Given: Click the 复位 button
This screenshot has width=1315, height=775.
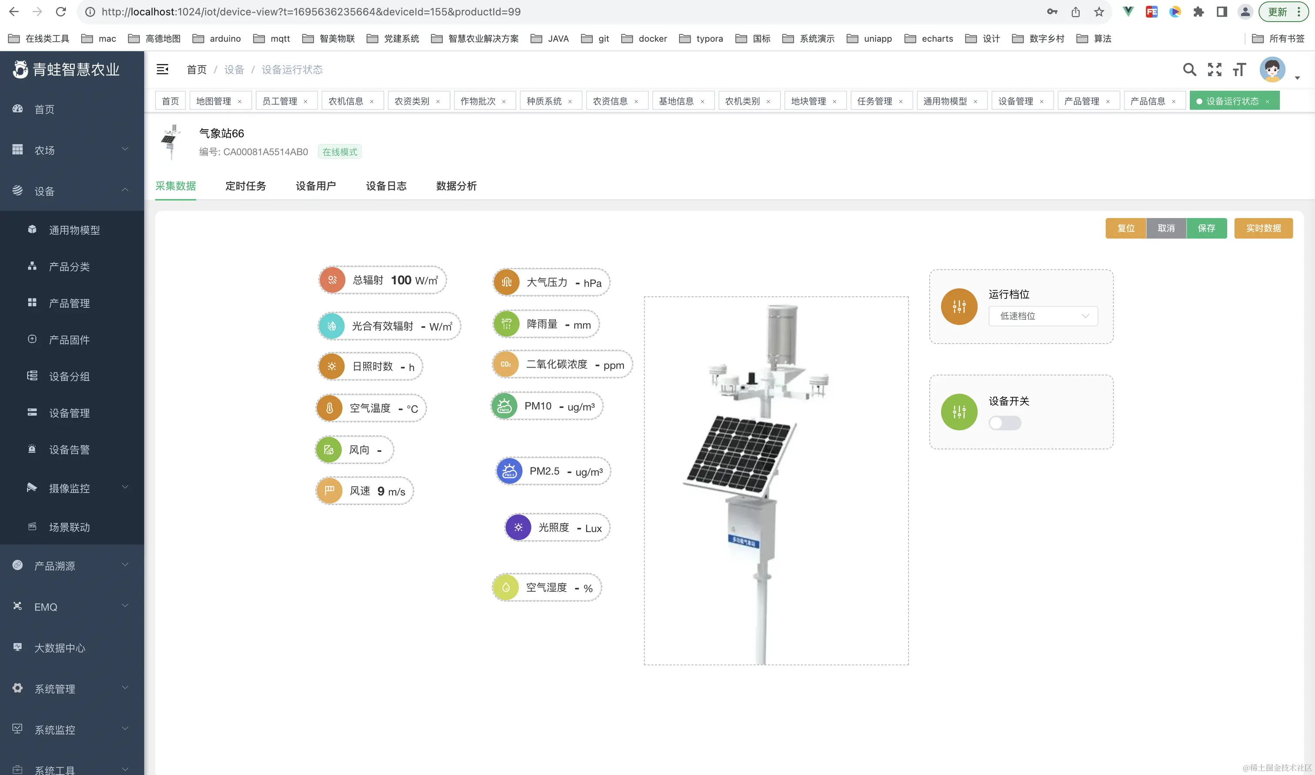Looking at the screenshot, I should point(1125,228).
